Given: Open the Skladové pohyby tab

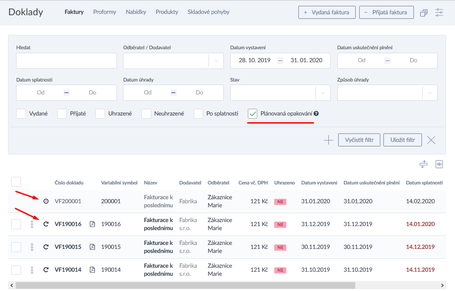Looking at the screenshot, I should pyautogui.click(x=208, y=12).
